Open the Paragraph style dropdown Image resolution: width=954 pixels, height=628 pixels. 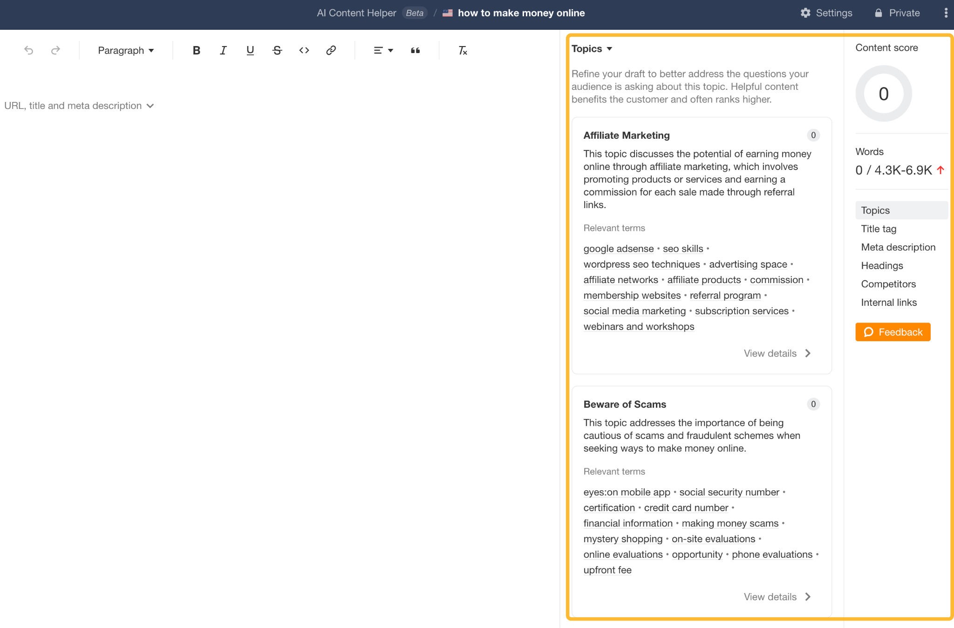pyautogui.click(x=125, y=50)
